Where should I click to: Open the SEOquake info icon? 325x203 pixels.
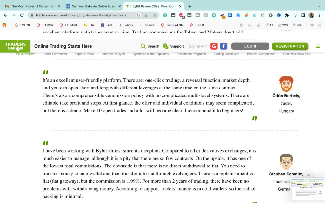[x=241, y=25]
